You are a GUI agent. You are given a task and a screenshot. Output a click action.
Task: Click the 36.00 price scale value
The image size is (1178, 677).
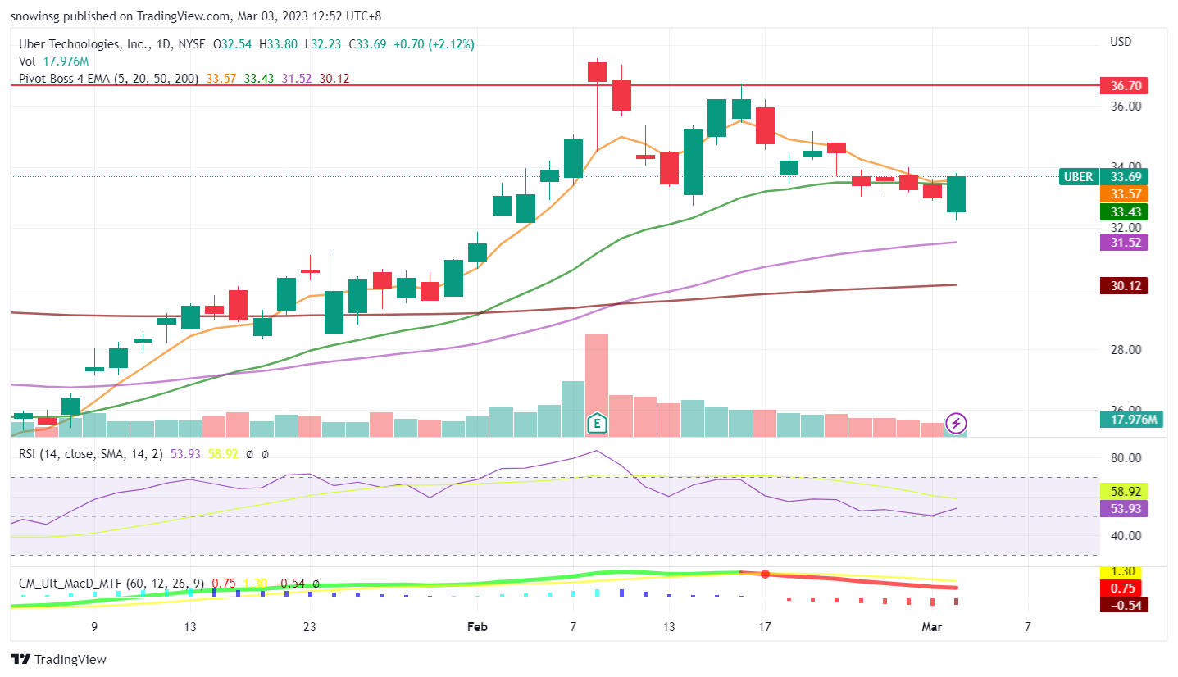(1126, 107)
